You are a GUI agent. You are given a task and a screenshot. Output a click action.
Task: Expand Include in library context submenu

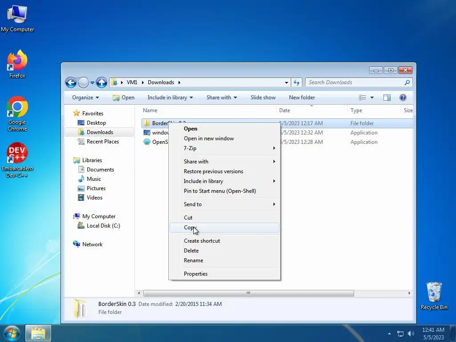tap(224, 181)
